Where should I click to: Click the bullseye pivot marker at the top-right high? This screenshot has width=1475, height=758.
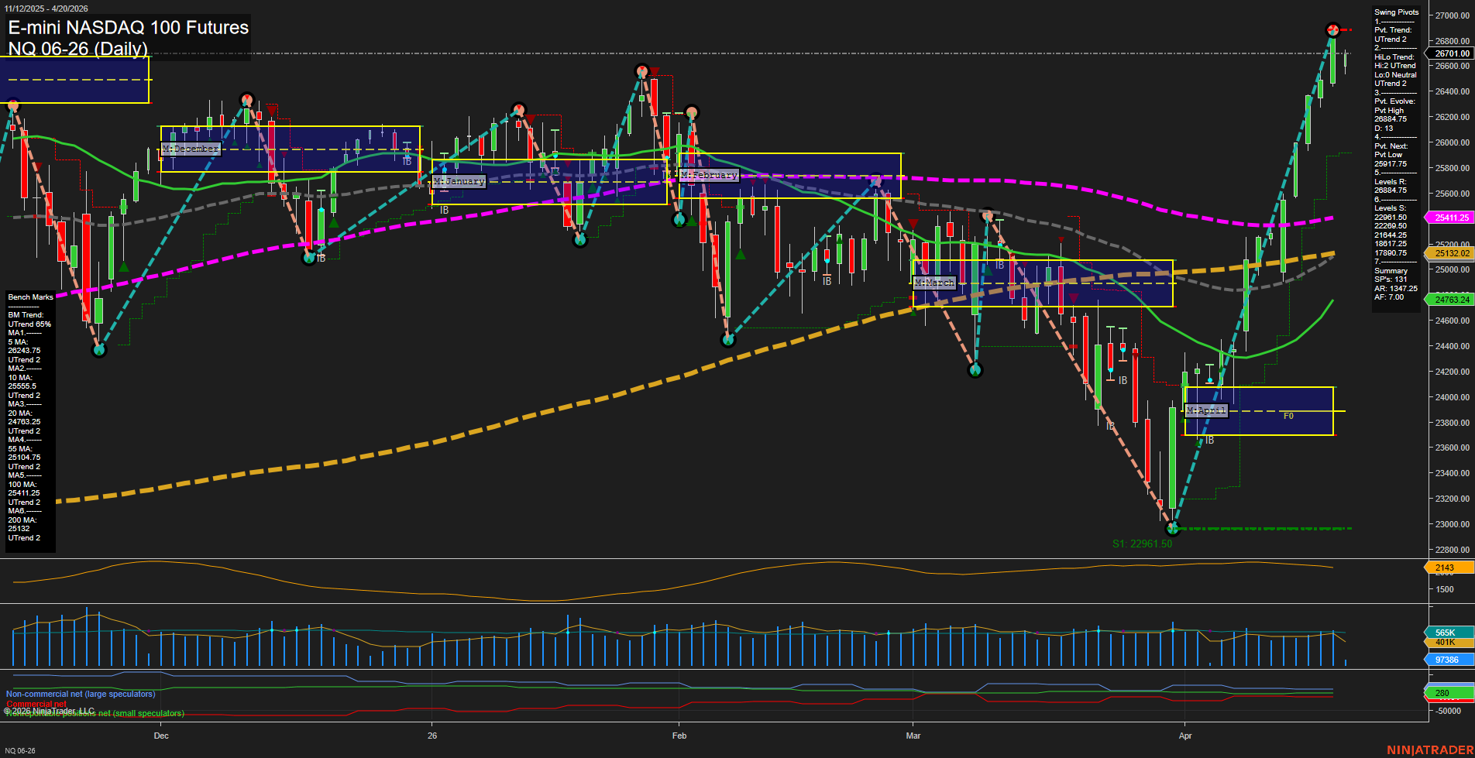(1332, 31)
